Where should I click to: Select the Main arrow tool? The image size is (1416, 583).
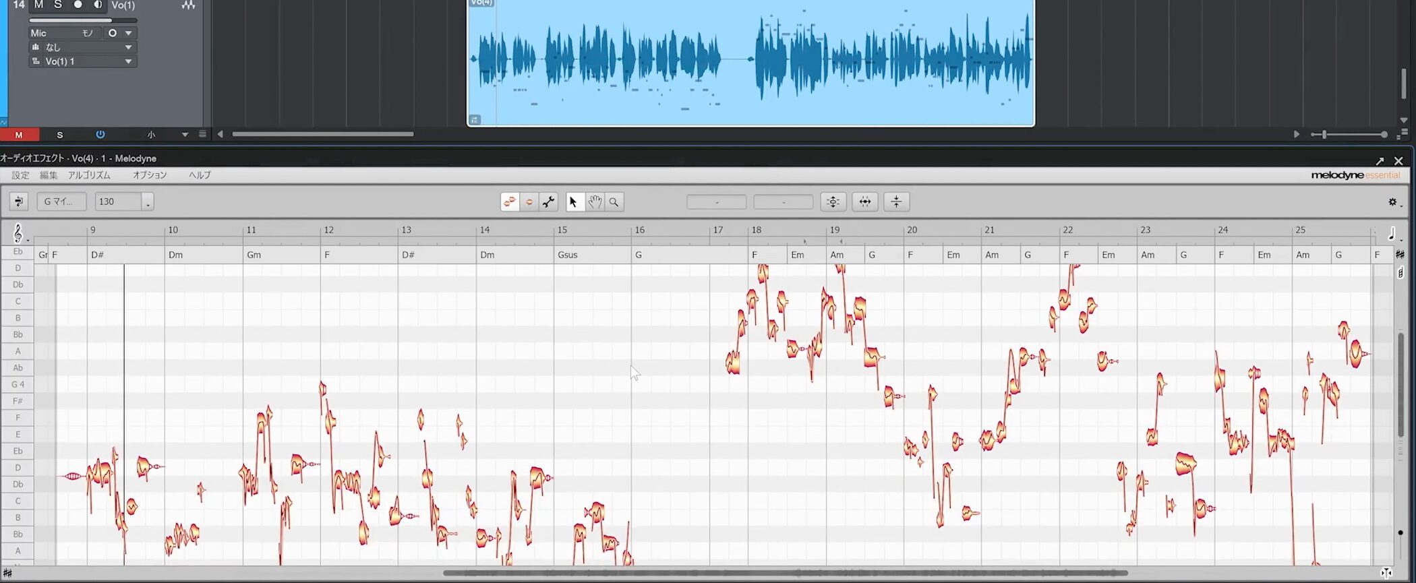(573, 202)
